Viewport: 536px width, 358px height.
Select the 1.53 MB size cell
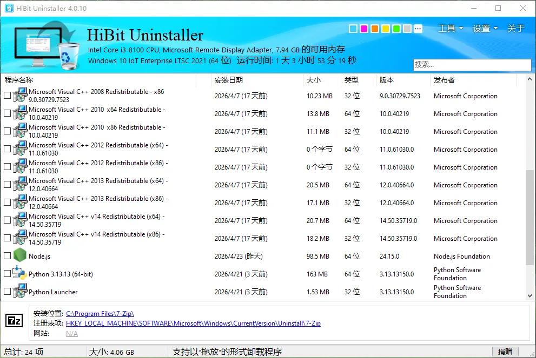click(x=317, y=292)
